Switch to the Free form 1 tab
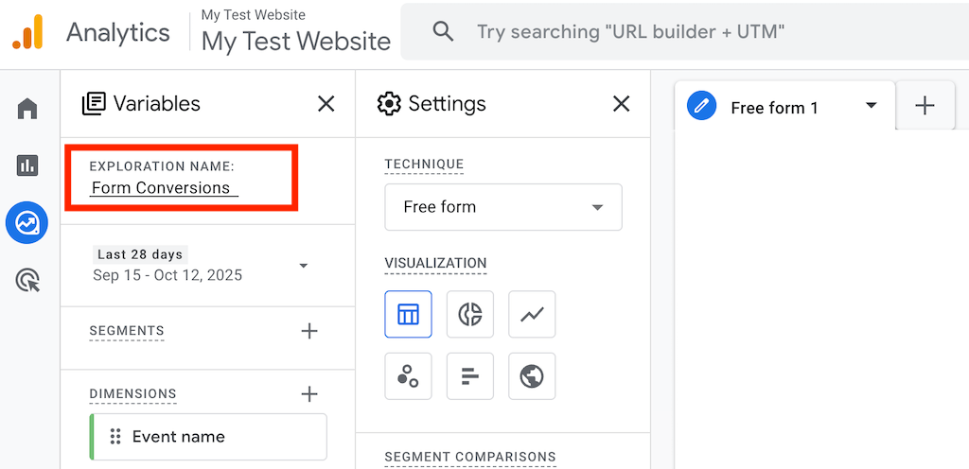The image size is (969, 469). (x=774, y=108)
